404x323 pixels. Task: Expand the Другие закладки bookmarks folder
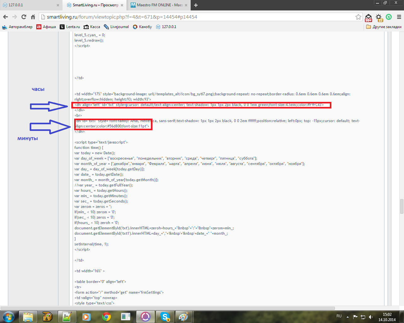point(384,27)
